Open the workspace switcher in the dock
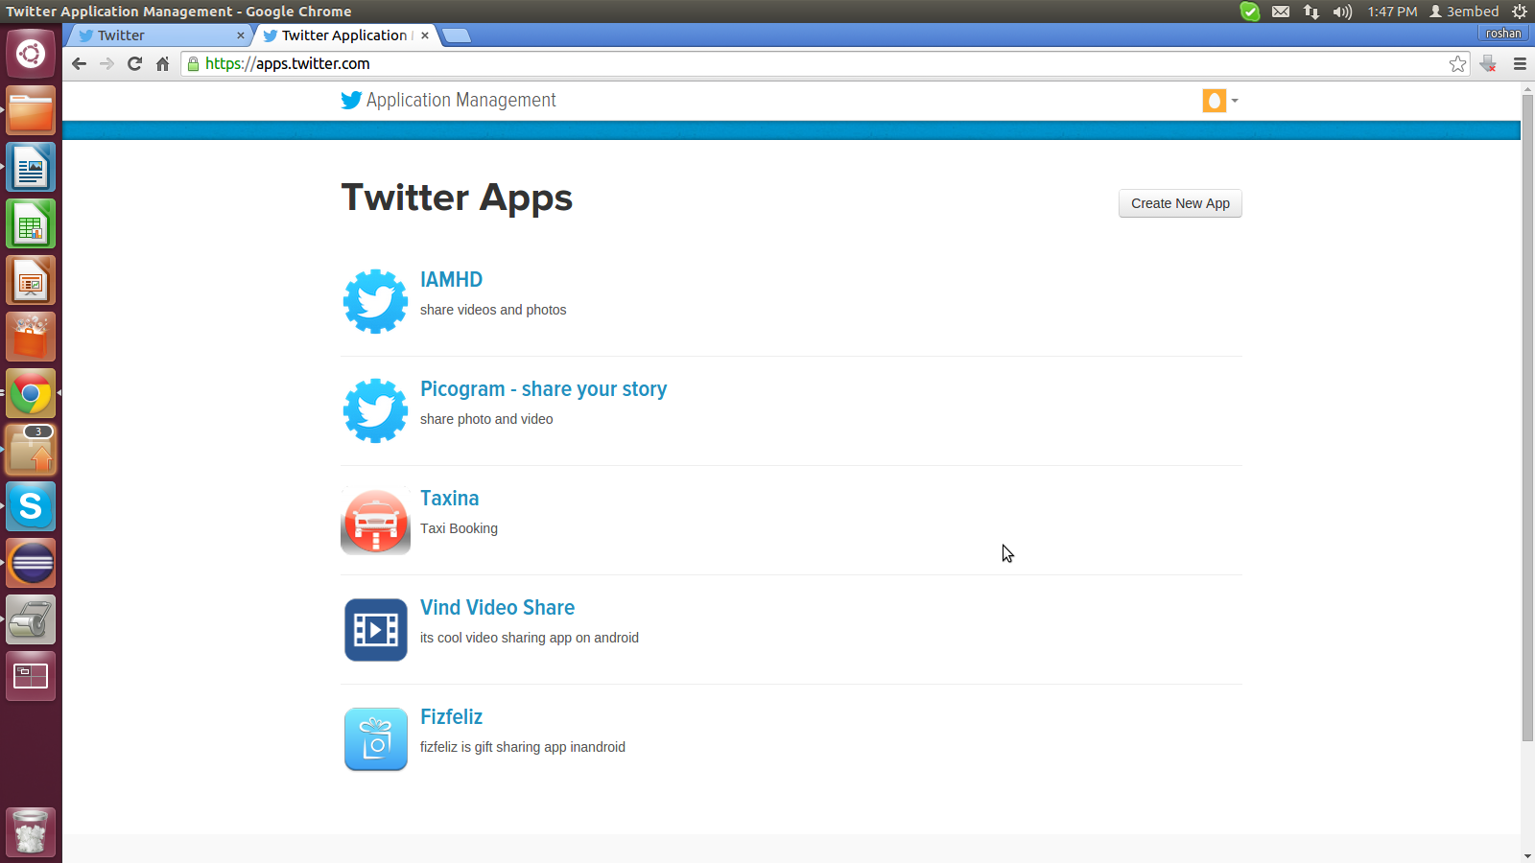Screen dimensions: 1535x863 [x=31, y=676]
